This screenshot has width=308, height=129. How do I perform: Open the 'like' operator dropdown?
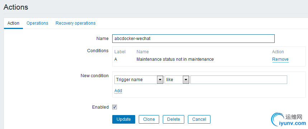tap(177, 80)
